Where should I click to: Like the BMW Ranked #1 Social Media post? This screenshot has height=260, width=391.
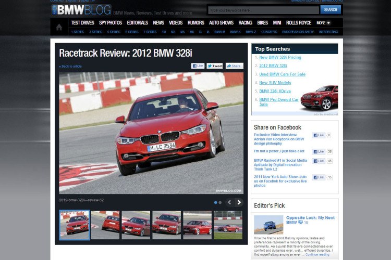coord(319,161)
